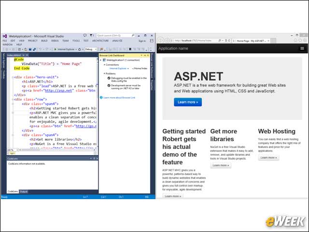Image resolution: width=309 pixels, height=232 pixels.
Task: Close the Browser Link Dashboard panel
Action: tap(148, 56)
